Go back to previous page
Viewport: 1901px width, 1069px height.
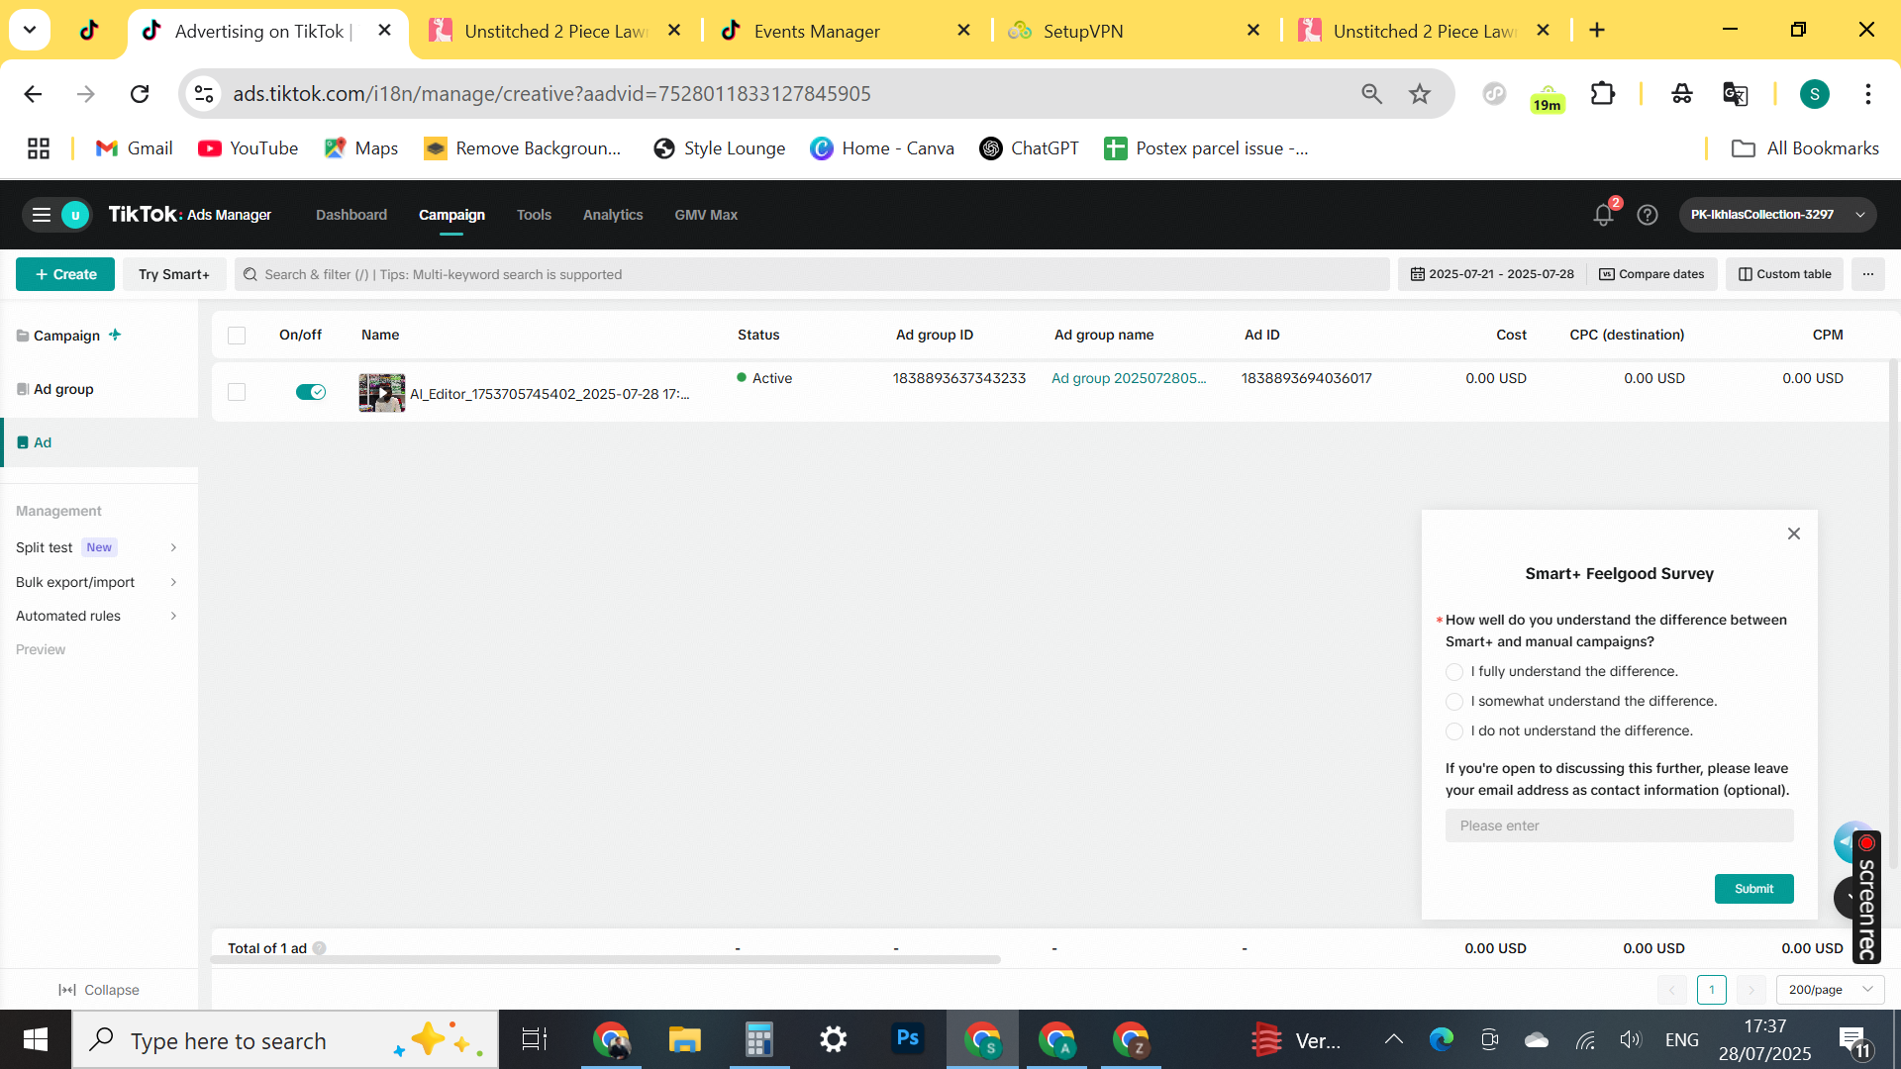33,94
